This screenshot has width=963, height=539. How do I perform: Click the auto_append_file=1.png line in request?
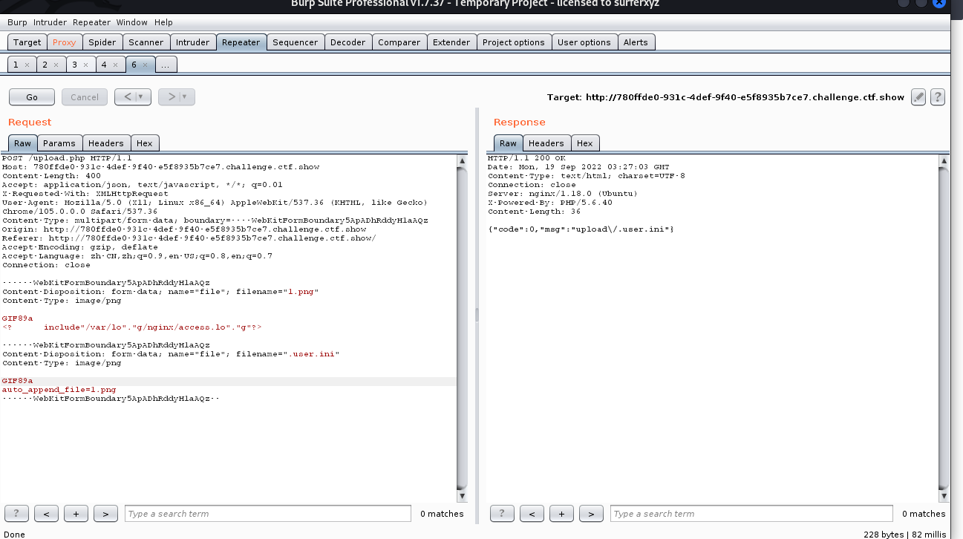(x=59, y=390)
